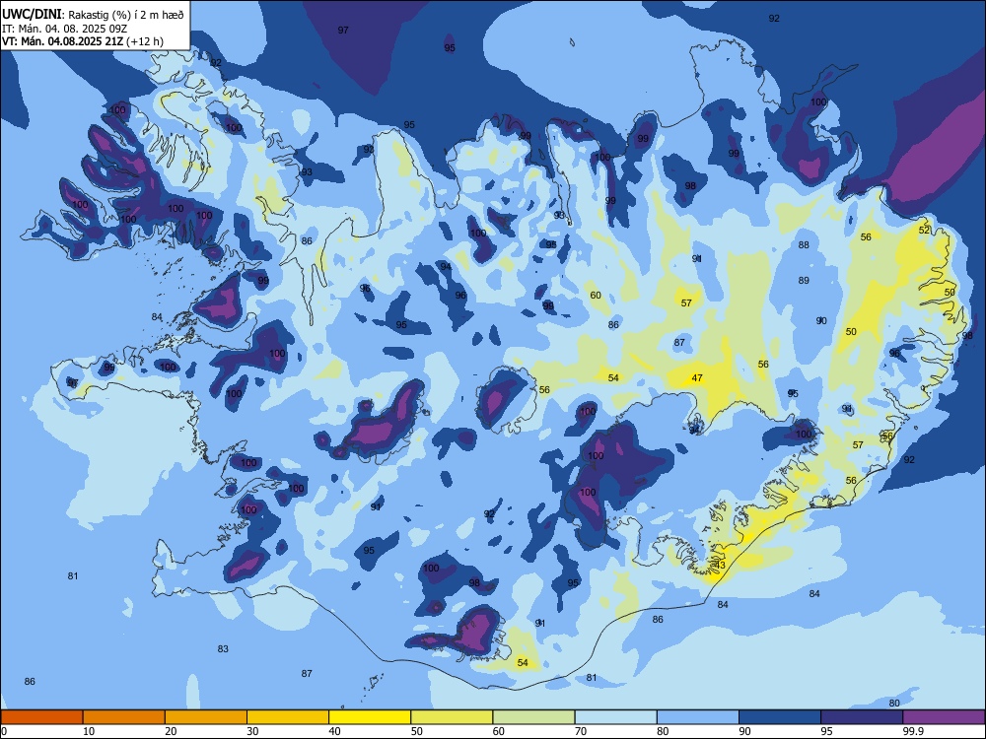Click the '10' legend scale label

point(89,731)
